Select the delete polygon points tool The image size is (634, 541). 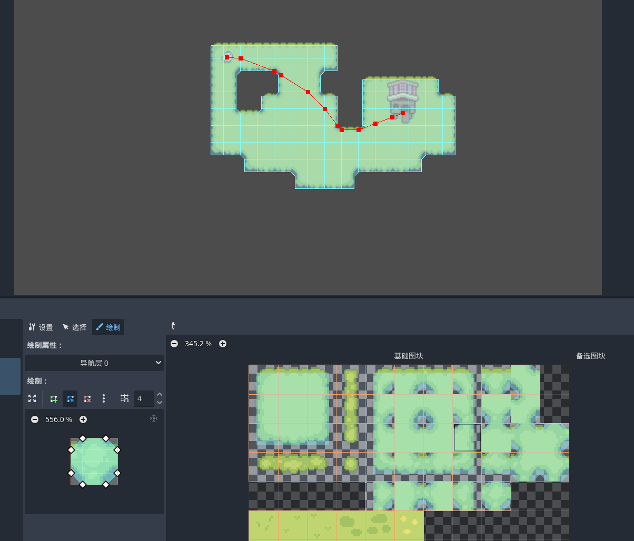pyautogui.click(x=87, y=398)
